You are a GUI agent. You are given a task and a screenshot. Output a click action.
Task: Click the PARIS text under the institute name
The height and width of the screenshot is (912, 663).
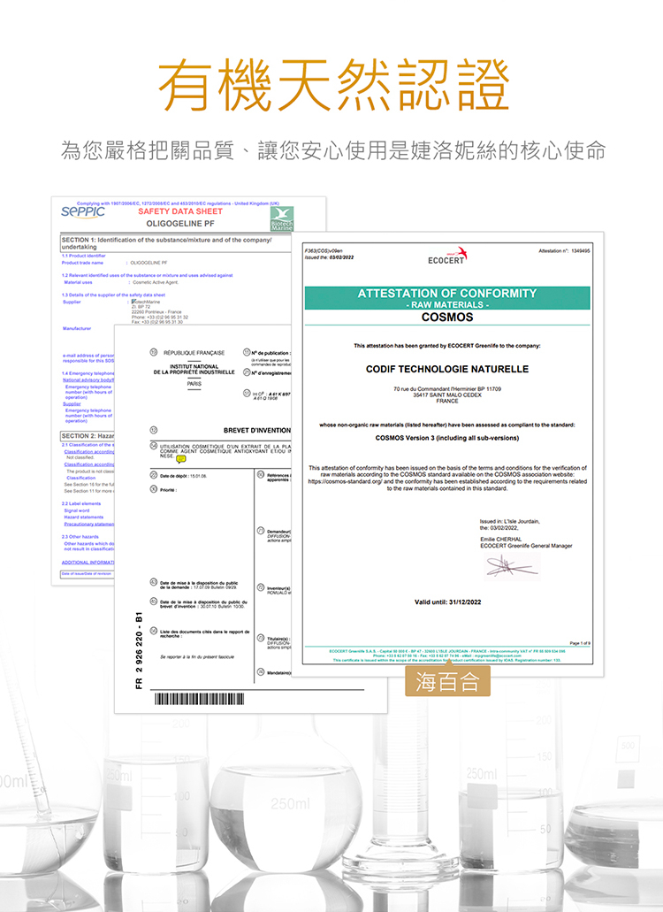194,384
